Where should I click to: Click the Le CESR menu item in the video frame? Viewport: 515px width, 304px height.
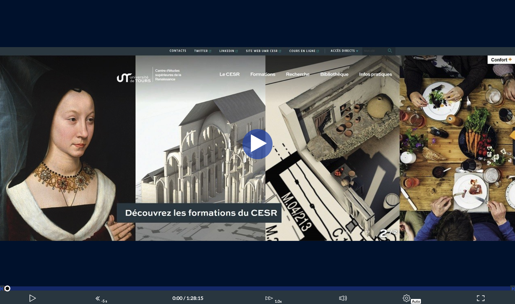229,74
